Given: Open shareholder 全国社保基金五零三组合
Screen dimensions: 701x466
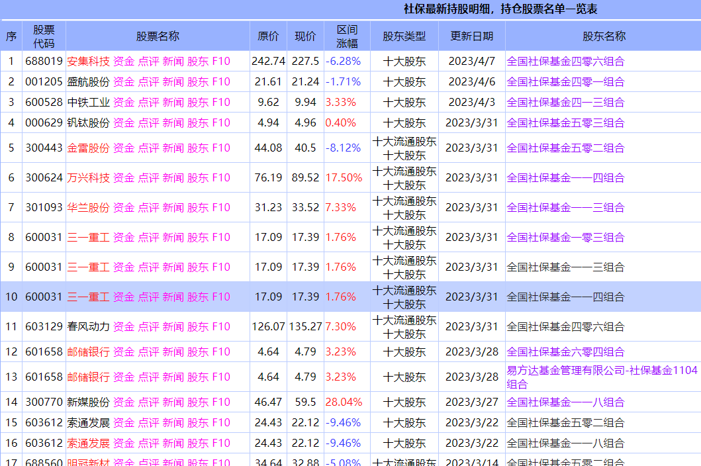Looking at the screenshot, I should point(565,123).
